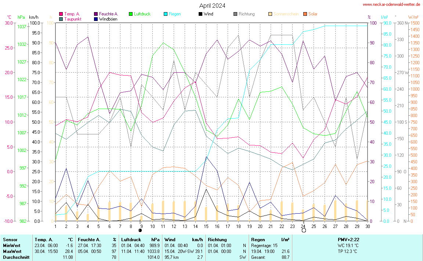The image size is (423, 261).
Task: Click the April 2024 chart title
Action: coord(212,6)
